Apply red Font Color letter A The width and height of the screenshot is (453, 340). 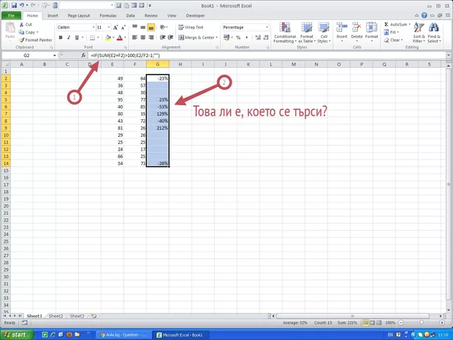(120, 37)
